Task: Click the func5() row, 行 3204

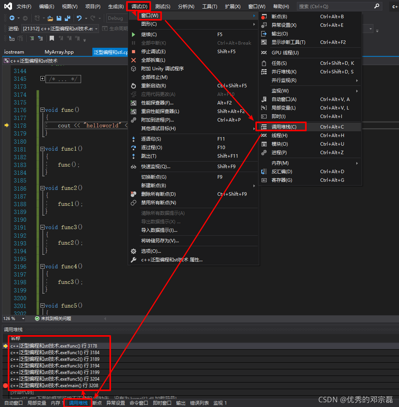Action: (200, 379)
